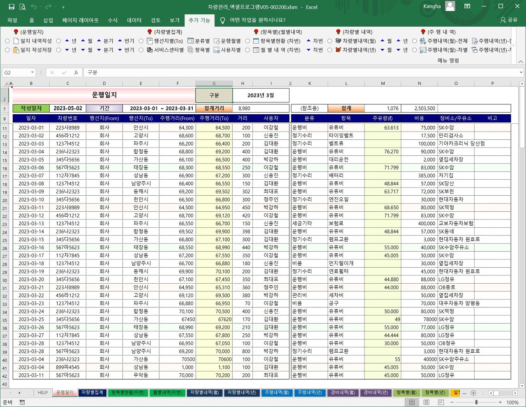Open print preview from quick access toolbar
Viewport: 526px width, 407px height.
click(x=22, y=7)
